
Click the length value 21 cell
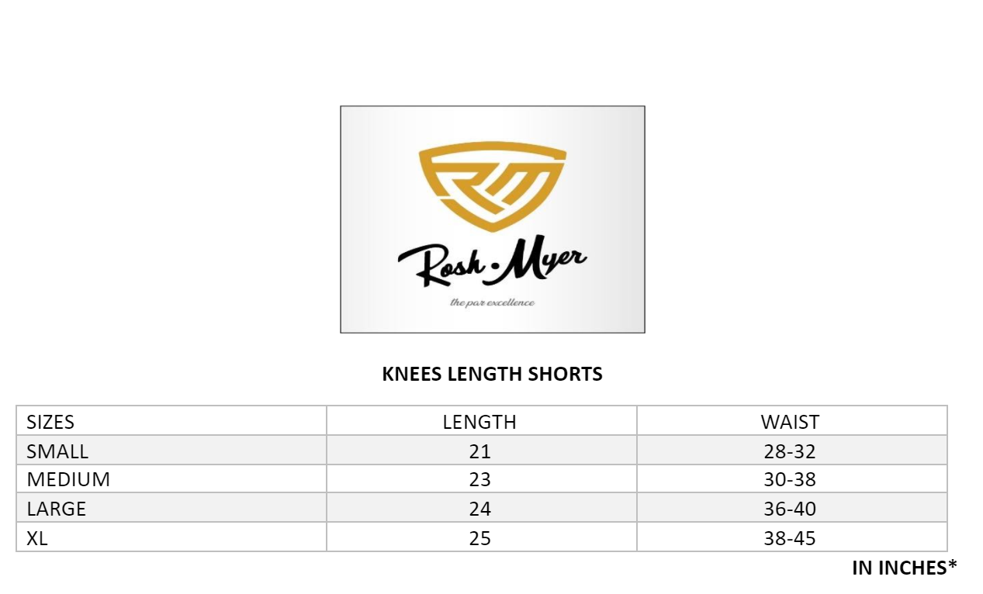click(481, 451)
